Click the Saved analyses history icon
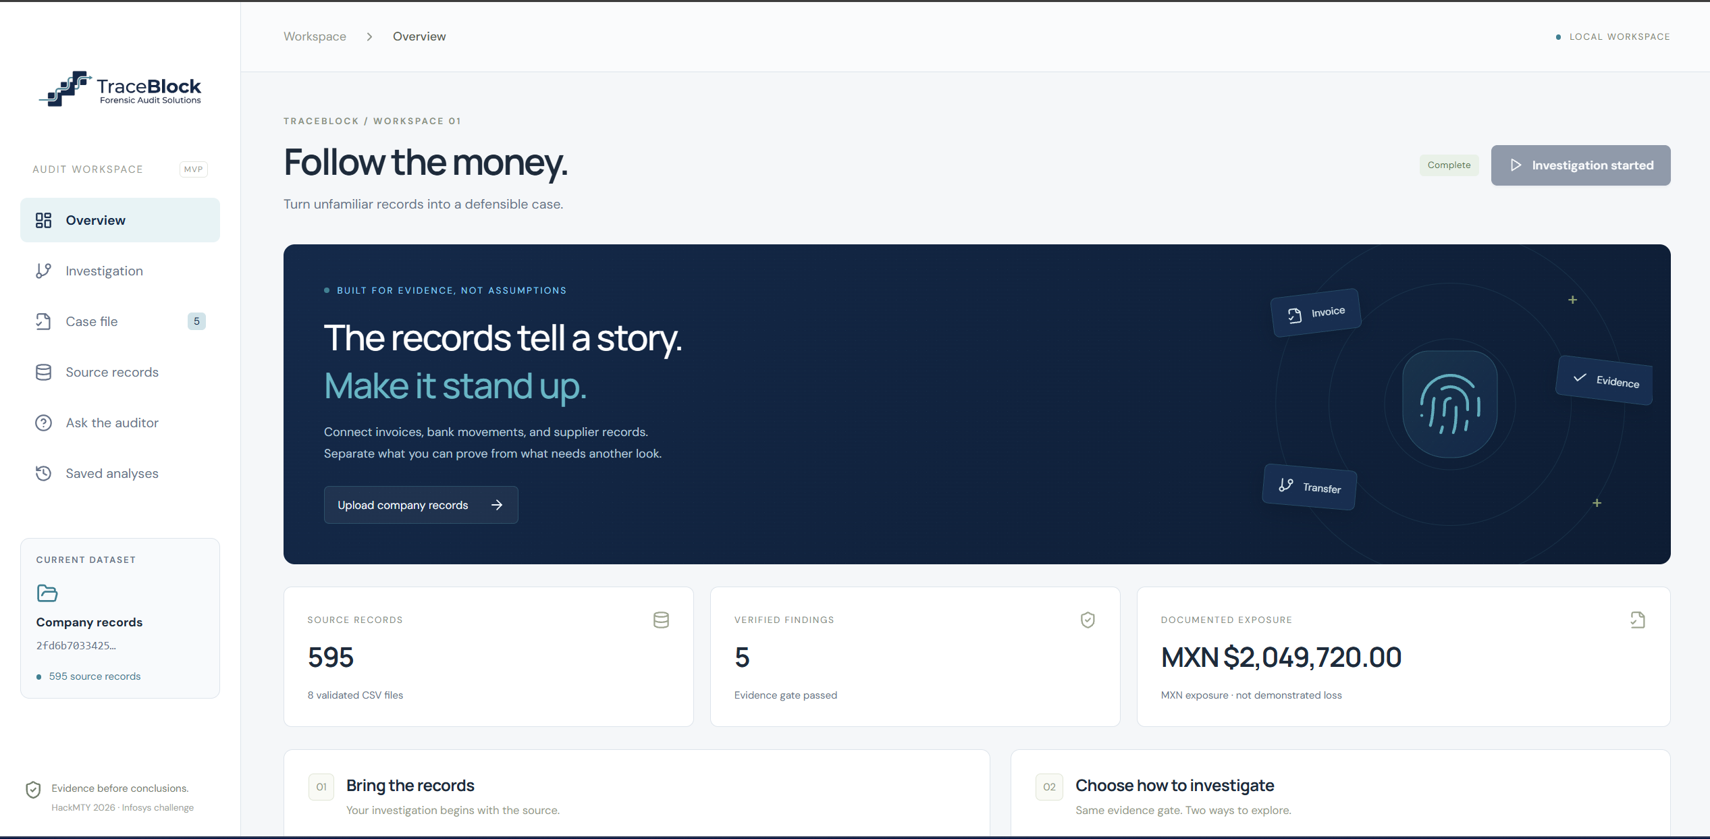Image resolution: width=1710 pixels, height=839 pixels. tap(43, 473)
